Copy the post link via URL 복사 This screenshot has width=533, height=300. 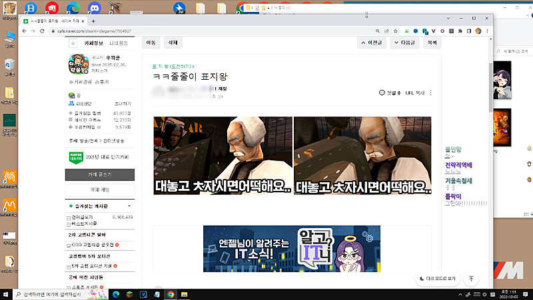[416, 92]
